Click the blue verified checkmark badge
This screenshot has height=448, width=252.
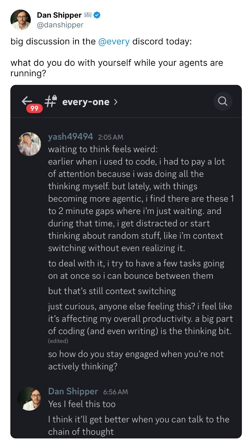pyautogui.click(x=97, y=15)
